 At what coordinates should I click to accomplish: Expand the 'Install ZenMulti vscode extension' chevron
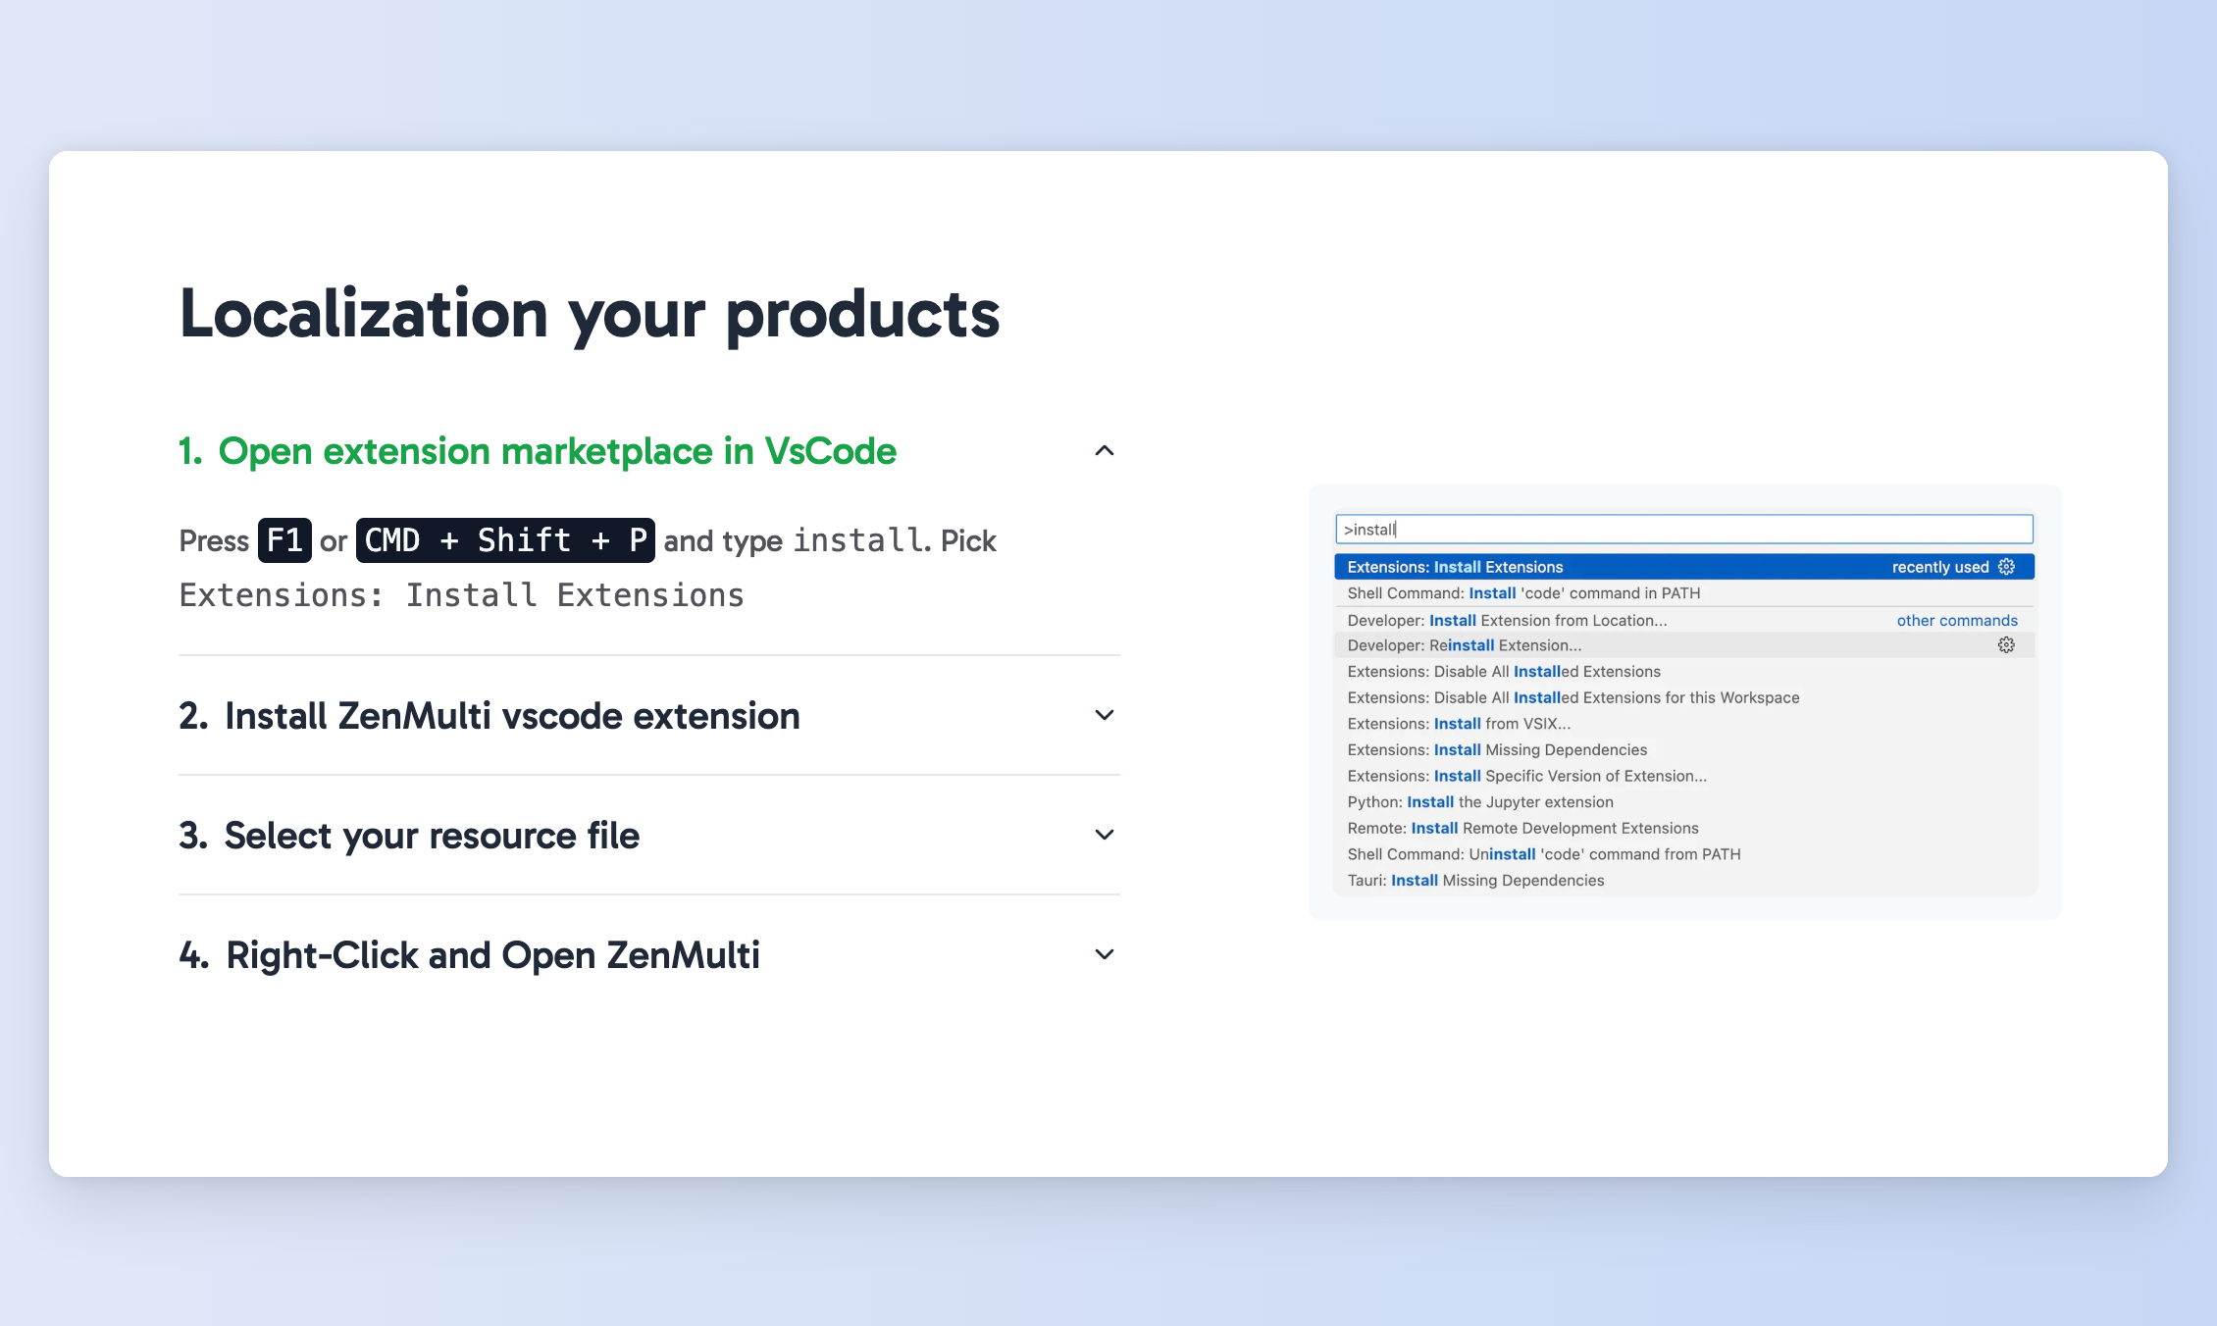[1104, 716]
